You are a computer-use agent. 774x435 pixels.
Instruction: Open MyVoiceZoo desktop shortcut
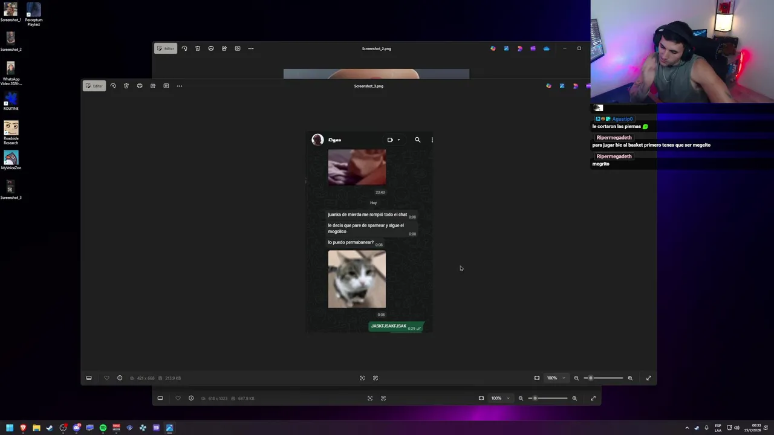click(11, 160)
